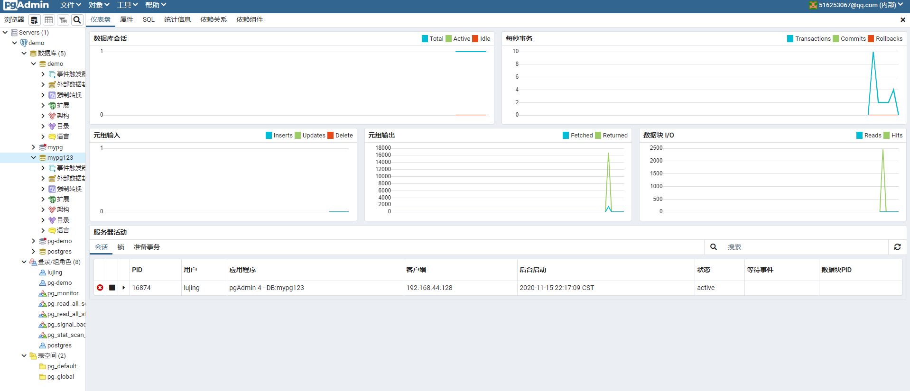This screenshot has width=910, height=391.
Task: Click the View Data table icon
Action: pyautogui.click(x=48, y=20)
